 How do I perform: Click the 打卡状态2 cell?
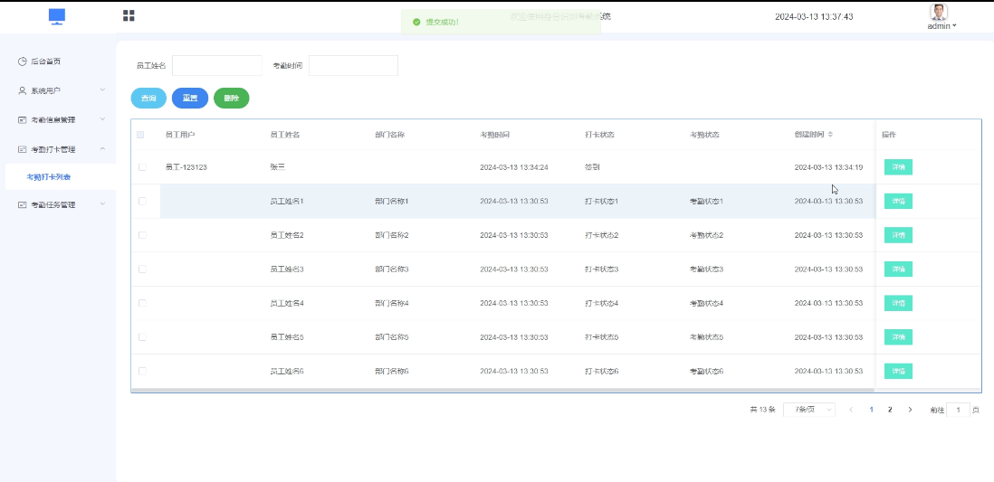pyautogui.click(x=602, y=235)
